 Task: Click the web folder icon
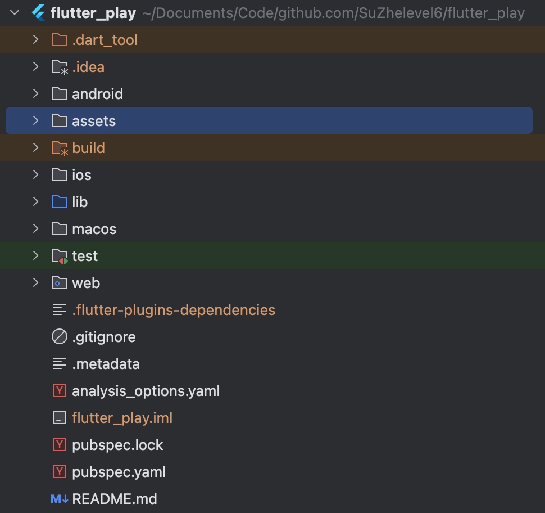[x=59, y=283]
